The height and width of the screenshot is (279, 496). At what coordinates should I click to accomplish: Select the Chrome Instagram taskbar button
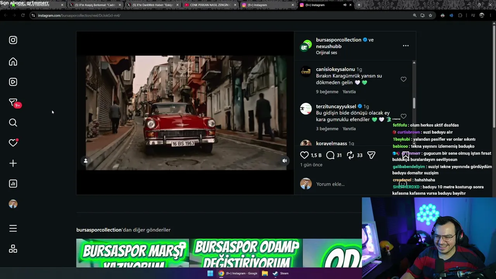[x=238, y=273]
